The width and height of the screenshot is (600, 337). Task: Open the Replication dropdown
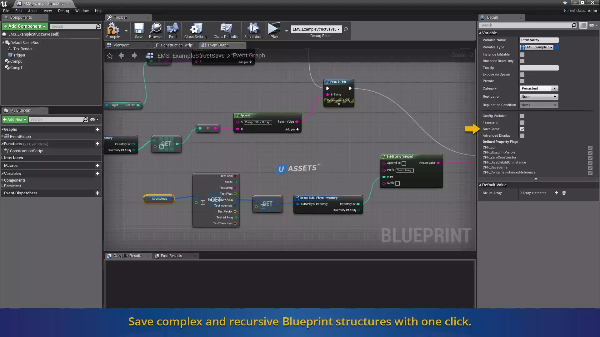coord(539,97)
